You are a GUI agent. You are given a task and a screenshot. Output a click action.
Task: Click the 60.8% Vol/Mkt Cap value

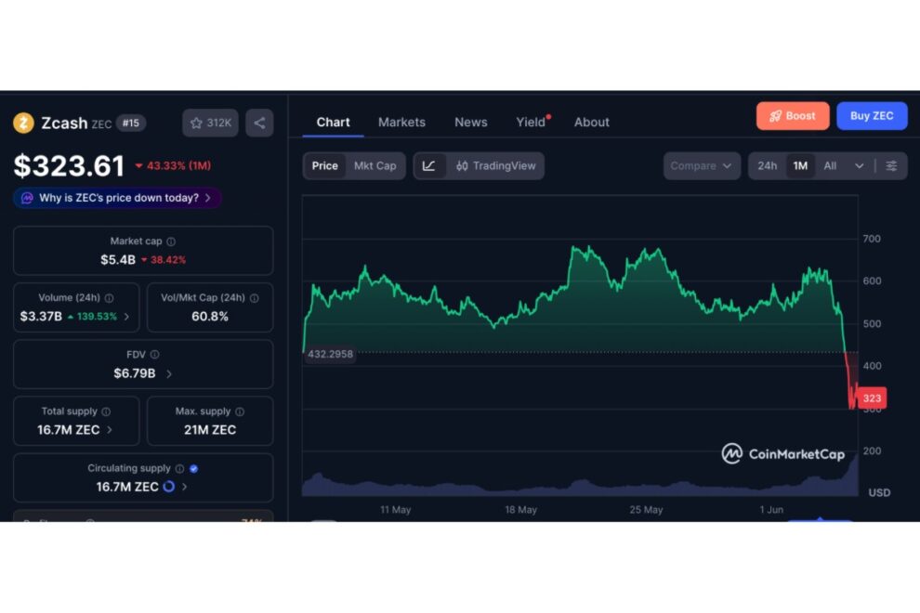point(209,316)
